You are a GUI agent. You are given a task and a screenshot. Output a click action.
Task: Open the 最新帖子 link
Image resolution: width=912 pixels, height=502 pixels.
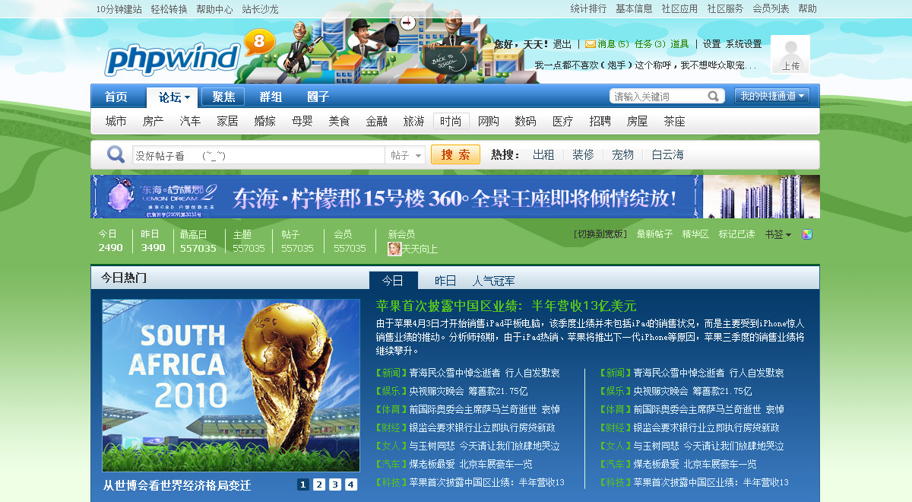(654, 234)
